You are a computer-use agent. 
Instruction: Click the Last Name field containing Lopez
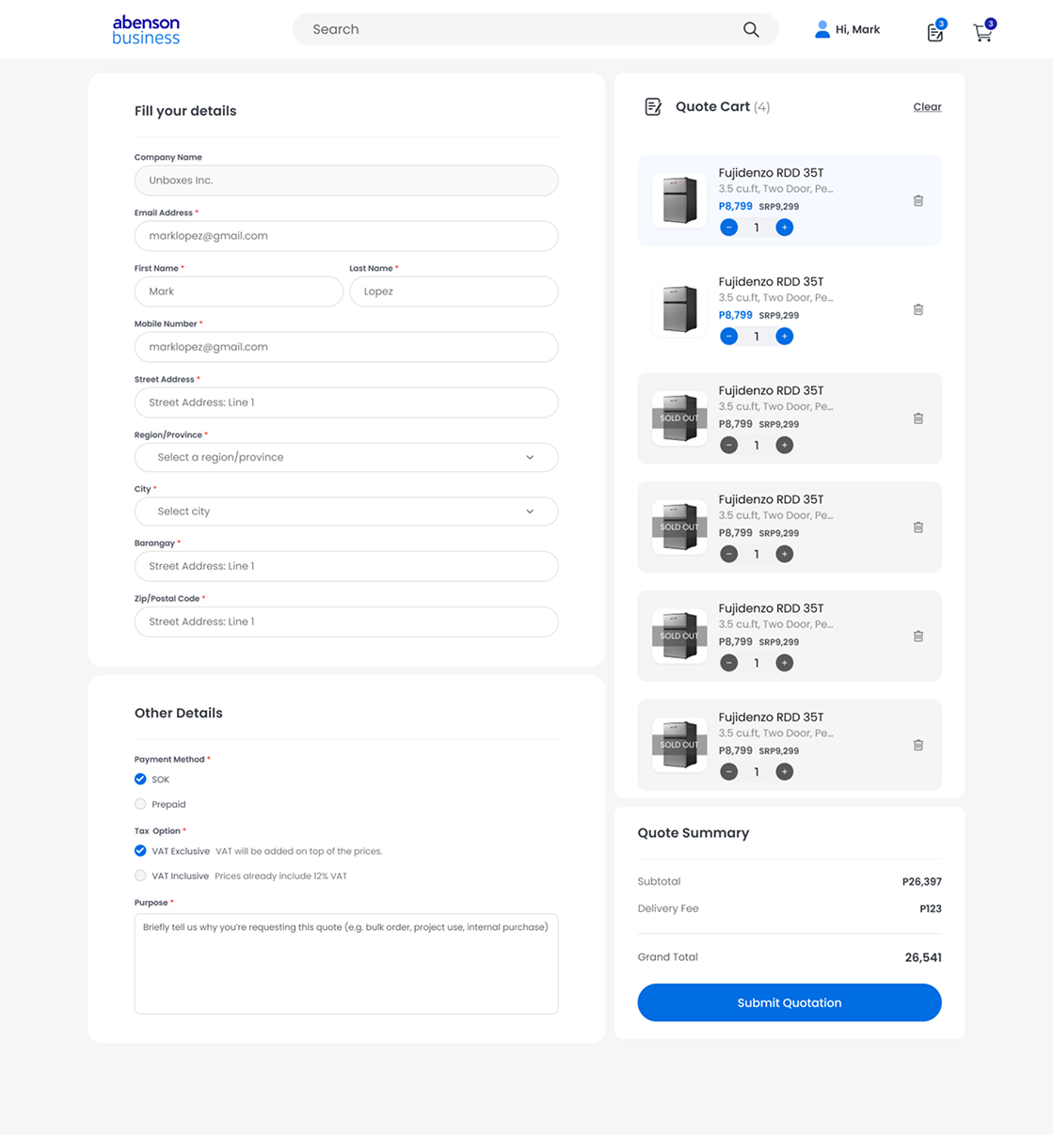pos(454,292)
